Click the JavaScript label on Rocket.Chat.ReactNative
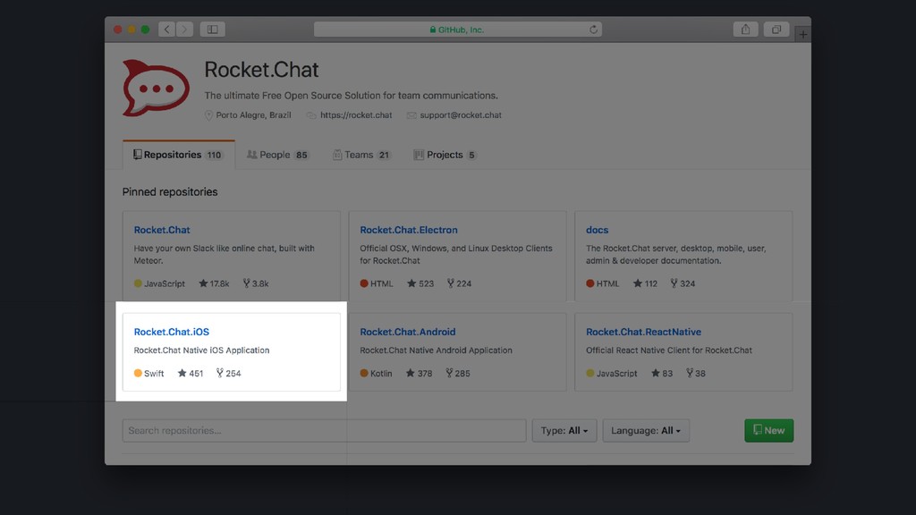Viewport: 916px width, 515px height. pyautogui.click(x=612, y=373)
